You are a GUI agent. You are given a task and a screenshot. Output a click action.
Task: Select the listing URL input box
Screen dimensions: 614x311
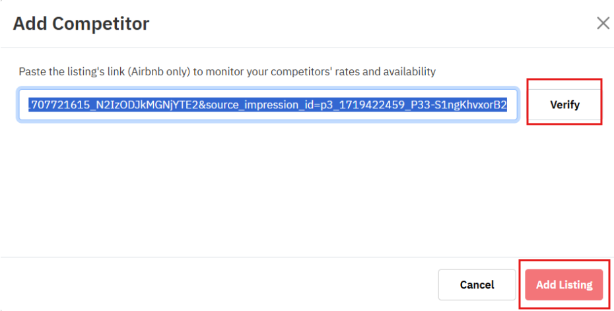point(267,105)
